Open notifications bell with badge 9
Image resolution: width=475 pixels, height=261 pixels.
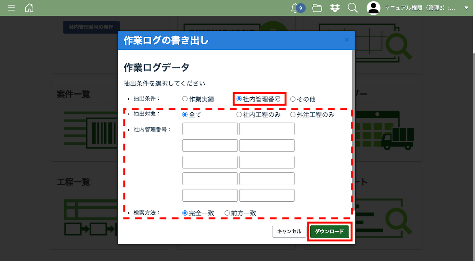point(294,8)
